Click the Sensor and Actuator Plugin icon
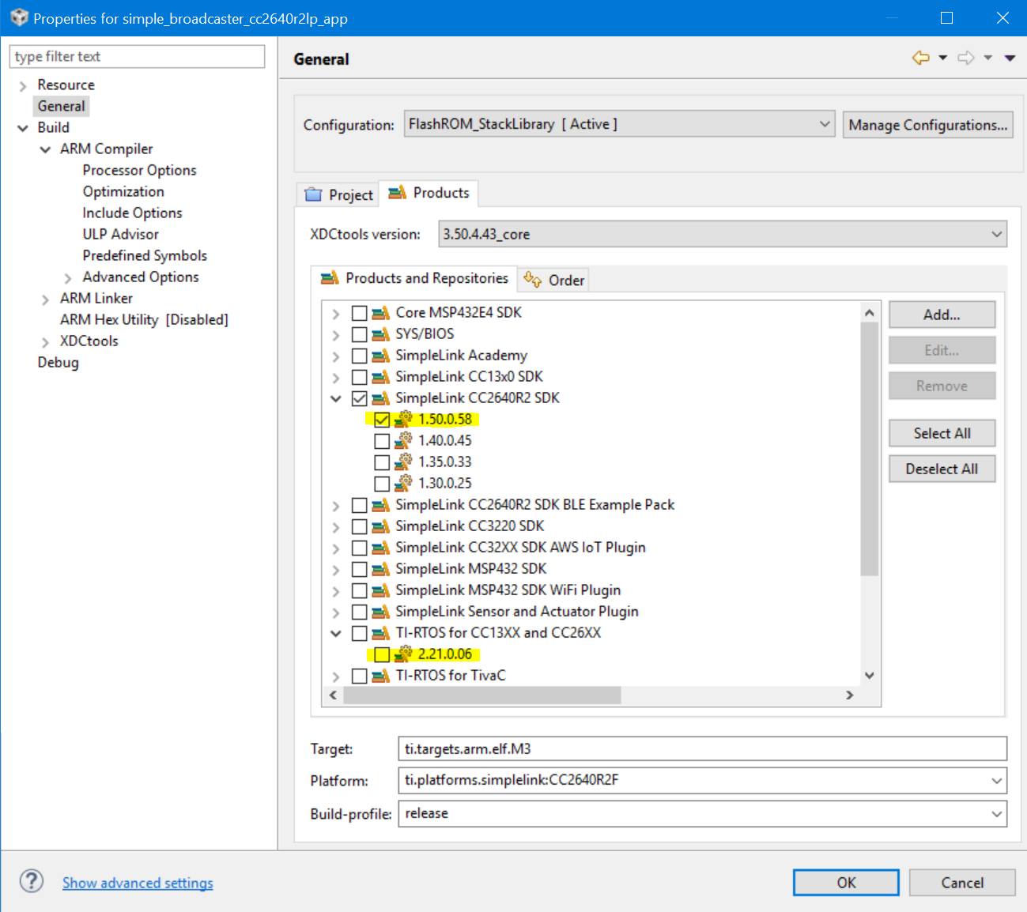This screenshot has width=1027, height=912. pyautogui.click(x=381, y=612)
